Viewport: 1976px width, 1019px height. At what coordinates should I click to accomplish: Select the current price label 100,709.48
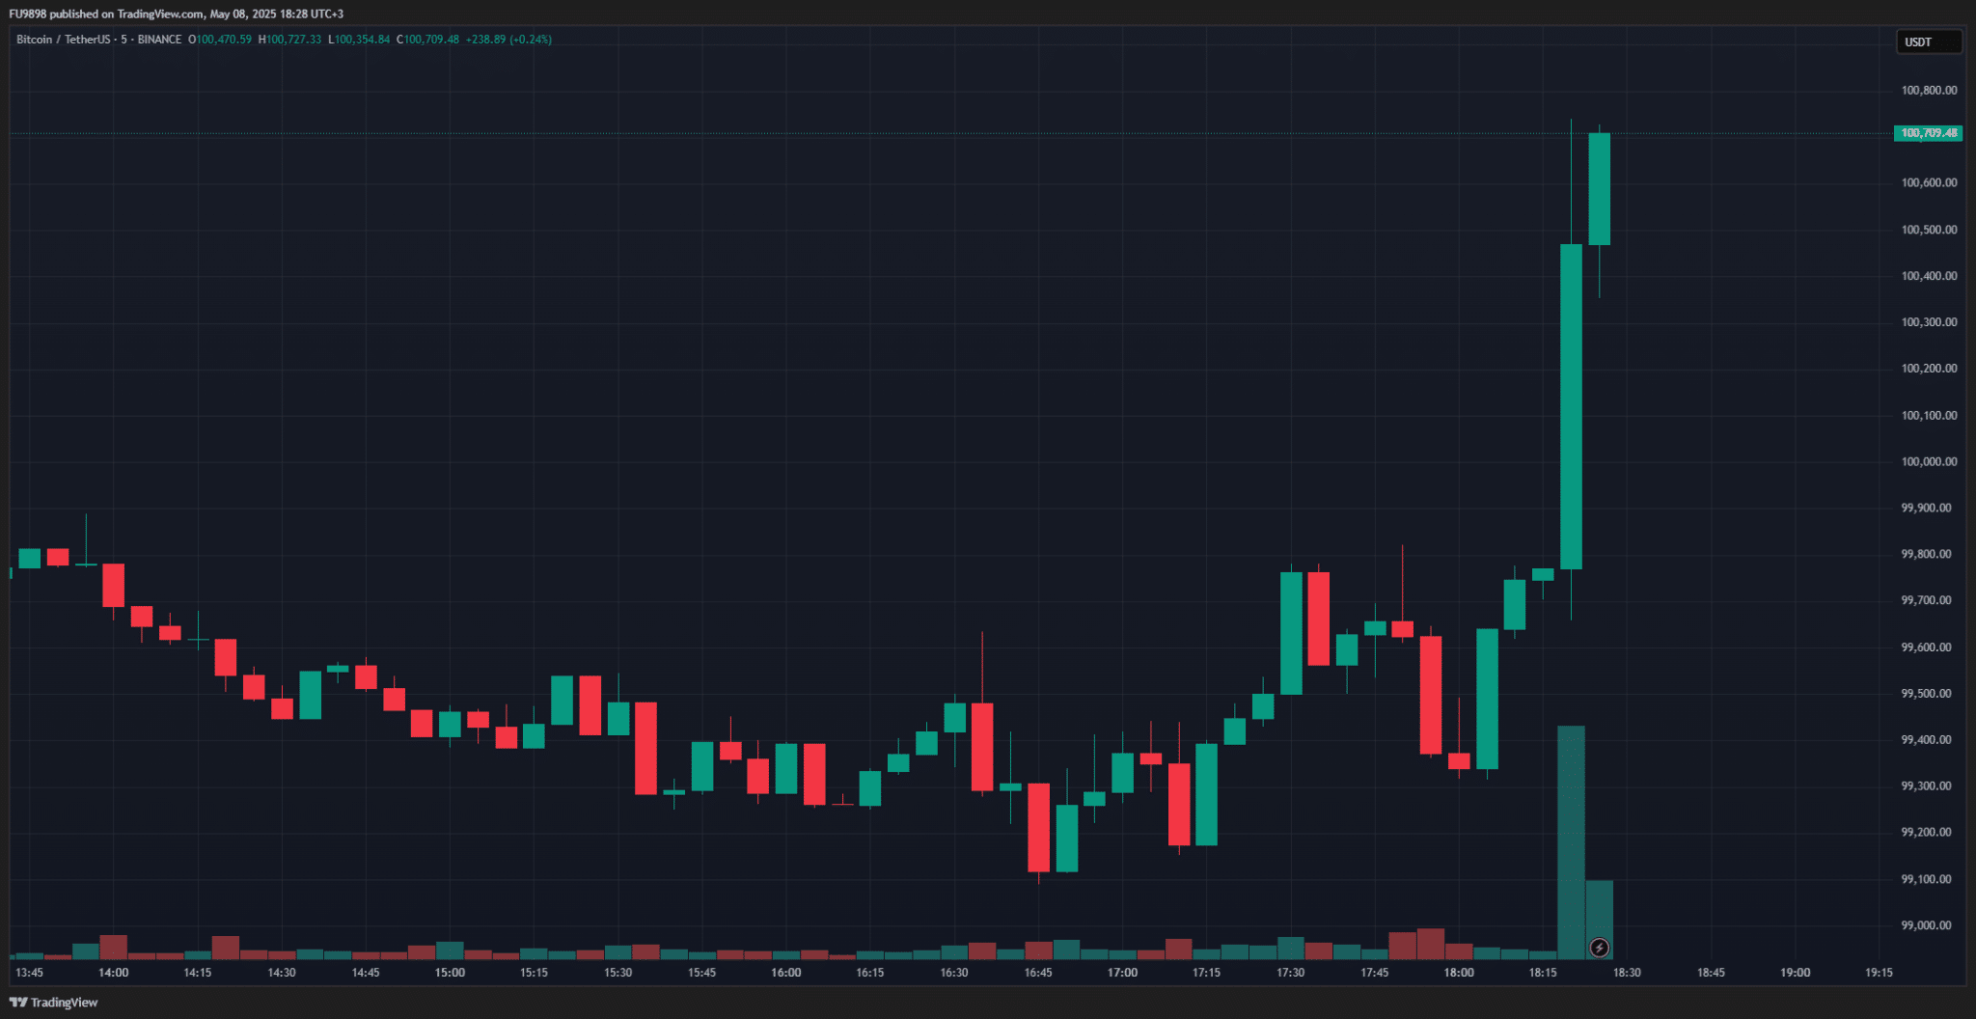click(x=1928, y=133)
